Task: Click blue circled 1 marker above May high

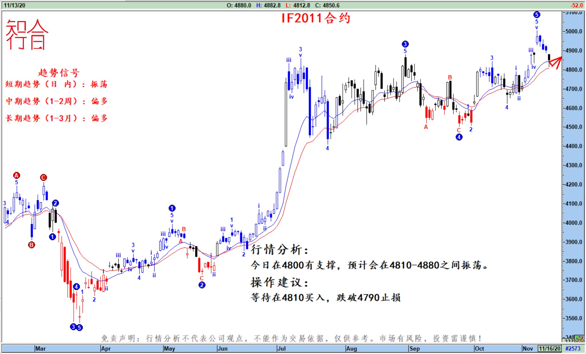Action: (172, 208)
